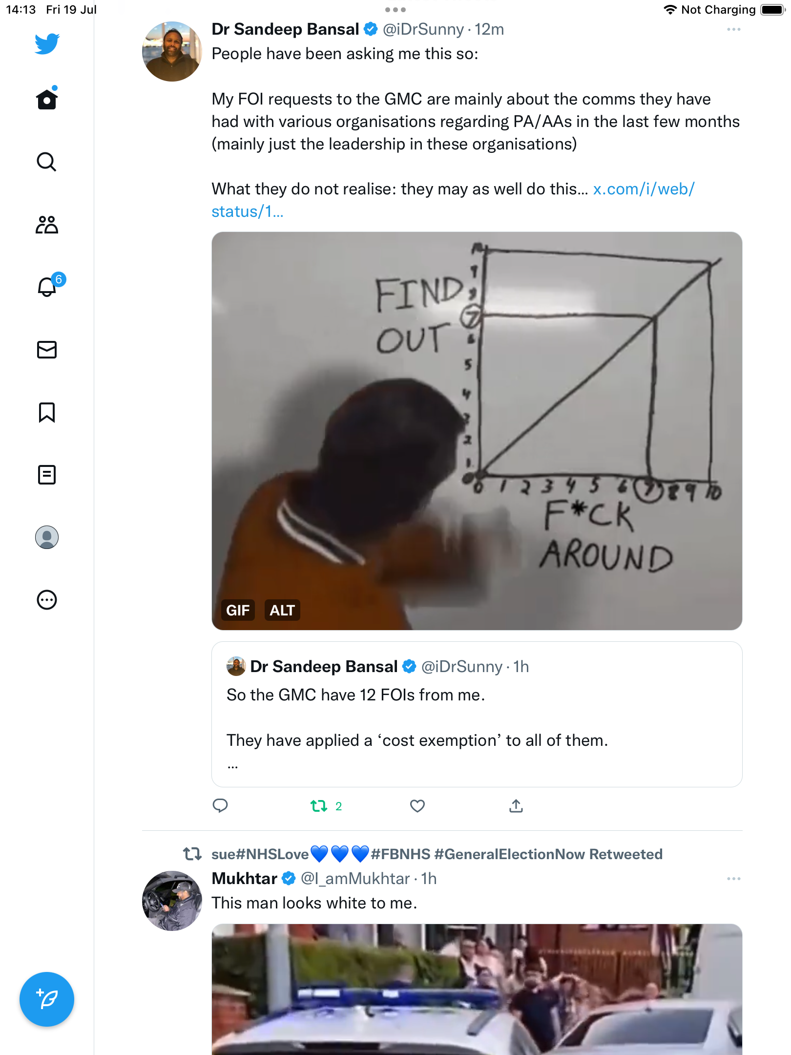
Task: Like Dr Sandeep Bansal's tweet
Action: [417, 806]
